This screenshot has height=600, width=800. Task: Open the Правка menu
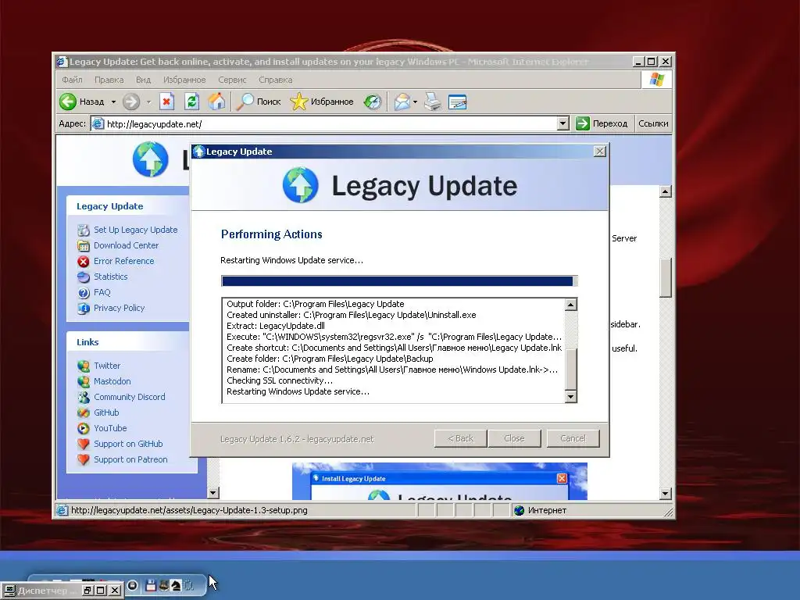(x=109, y=80)
